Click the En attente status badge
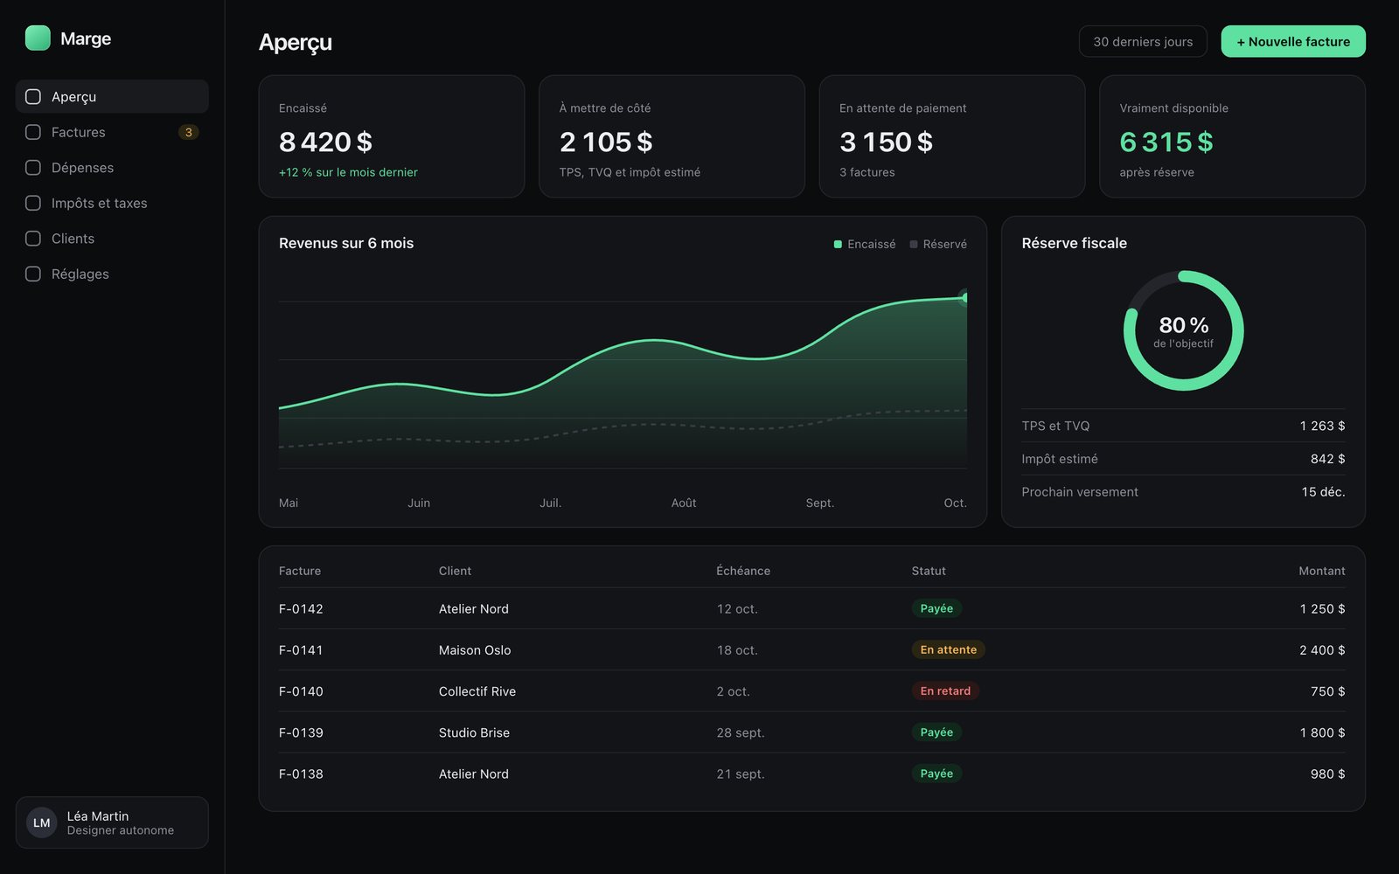The height and width of the screenshot is (874, 1399). pyautogui.click(x=949, y=649)
